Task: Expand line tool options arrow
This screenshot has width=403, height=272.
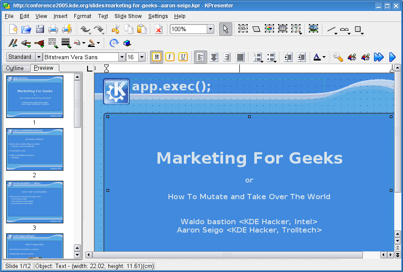Action: 336,34
